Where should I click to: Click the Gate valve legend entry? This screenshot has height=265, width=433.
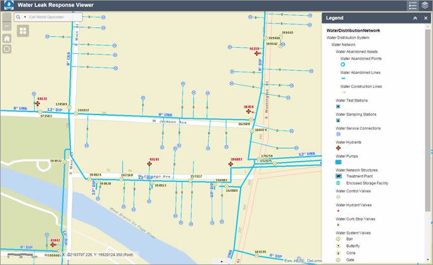[x=350, y=260]
